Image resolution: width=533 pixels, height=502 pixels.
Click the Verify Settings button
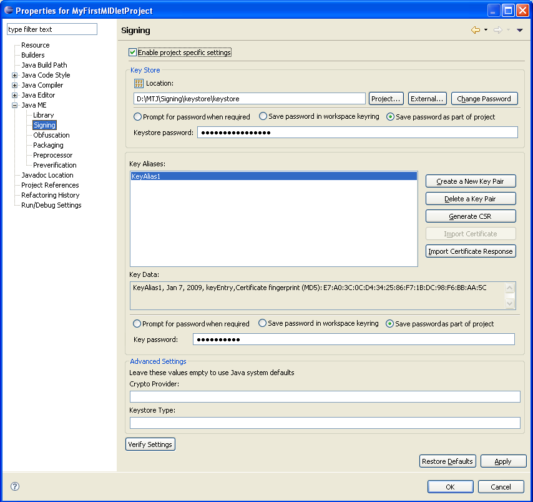click(x=150, y=444)
